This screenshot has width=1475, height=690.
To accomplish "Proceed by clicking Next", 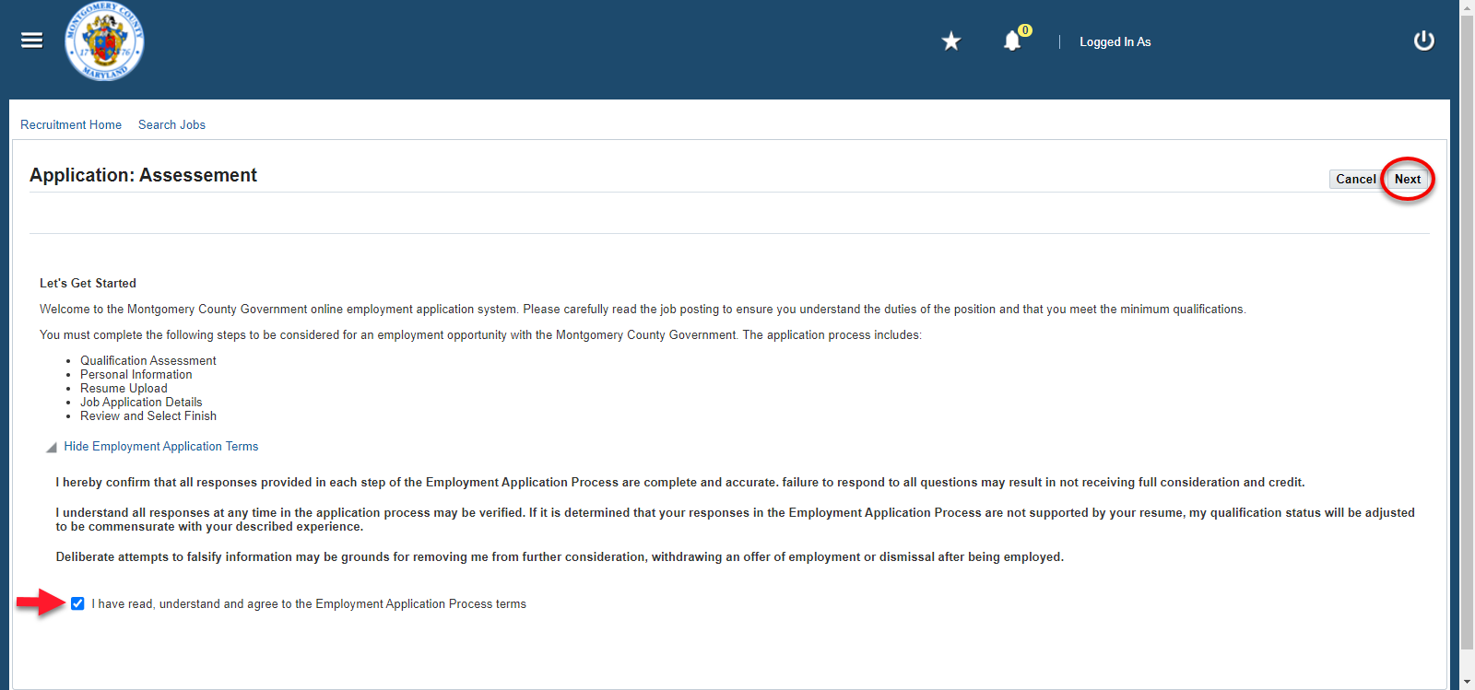I will click(x=1407, y=179).
